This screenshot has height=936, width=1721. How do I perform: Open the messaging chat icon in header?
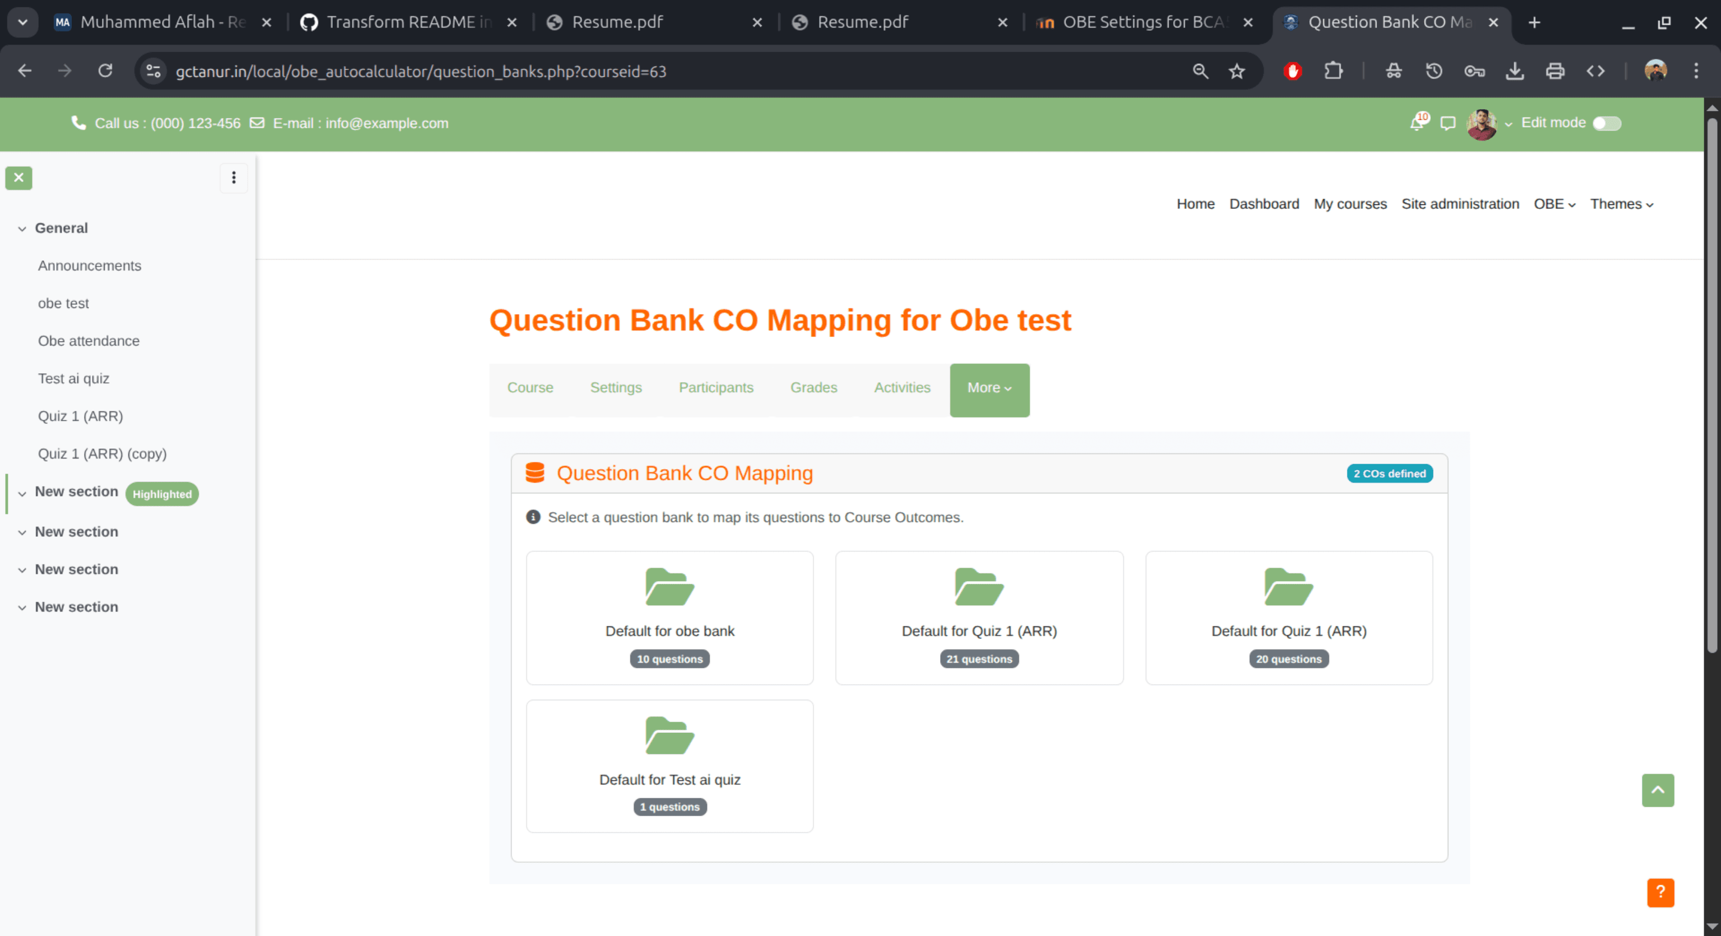[1447, 123]
